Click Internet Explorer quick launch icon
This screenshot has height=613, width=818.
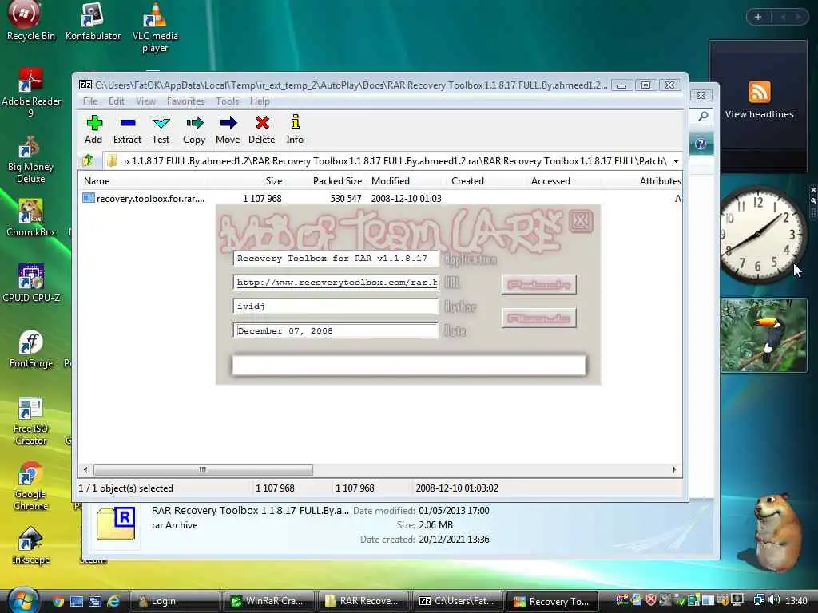pos(113,602)
